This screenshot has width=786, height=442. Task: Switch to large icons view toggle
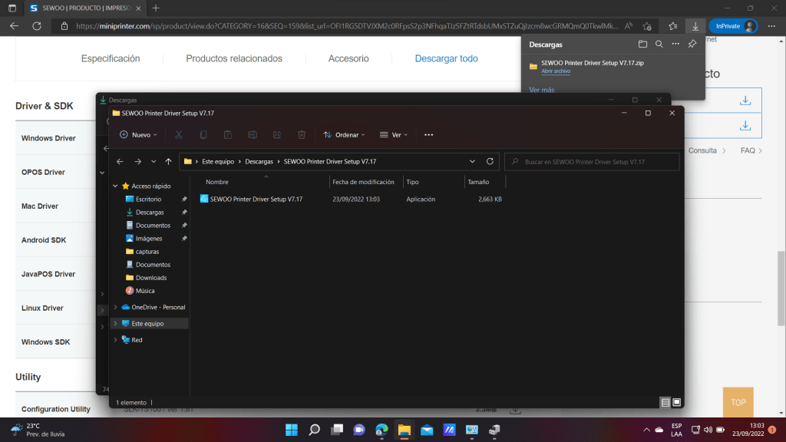(676, 402)
